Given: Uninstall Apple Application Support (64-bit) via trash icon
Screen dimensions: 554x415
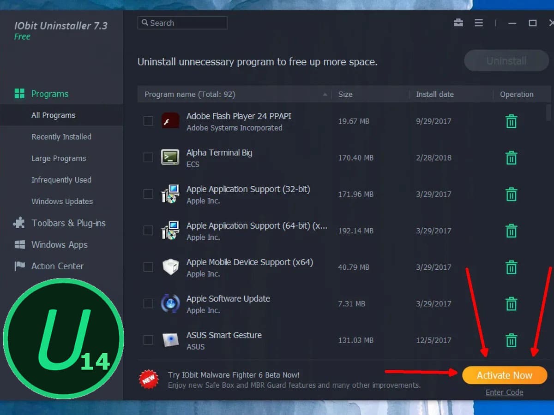Looking at the screenshot, I should pos(511,231).
